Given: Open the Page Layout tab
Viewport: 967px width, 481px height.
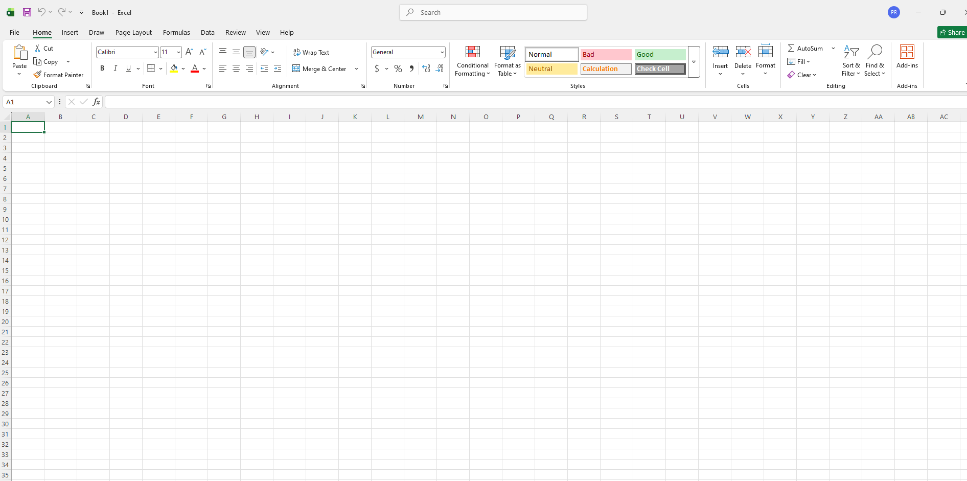Looking at the screenshot, I should tap(133, 32).
